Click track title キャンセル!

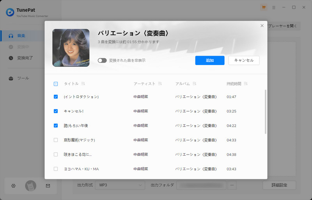(74, 111)
